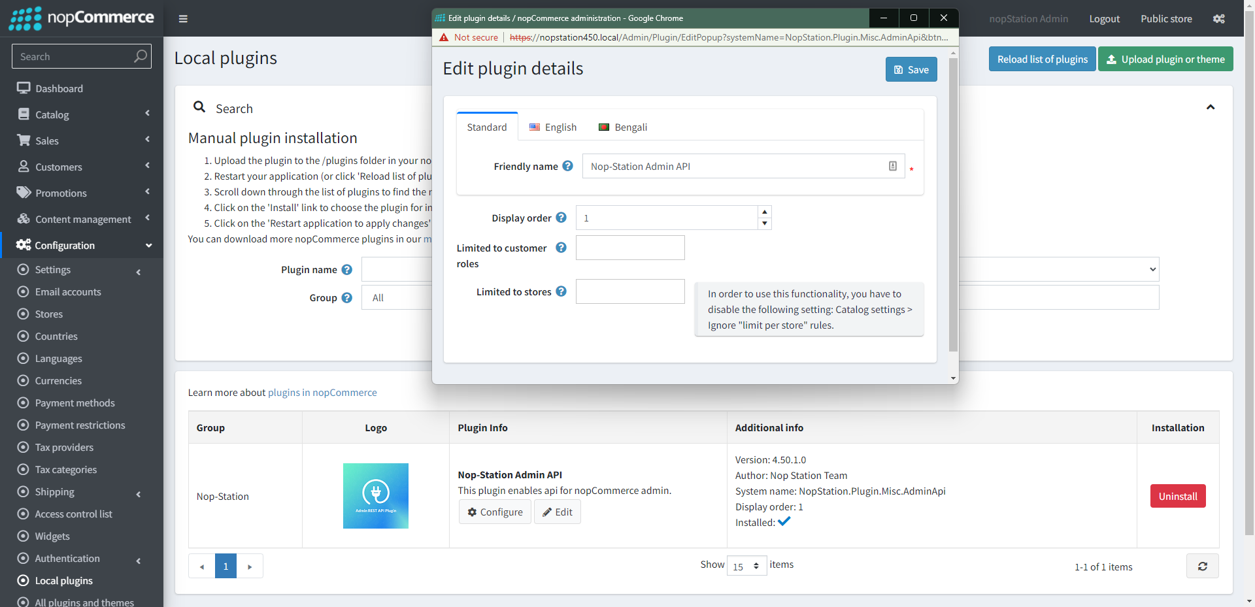Go to previous page arrow

202,566
